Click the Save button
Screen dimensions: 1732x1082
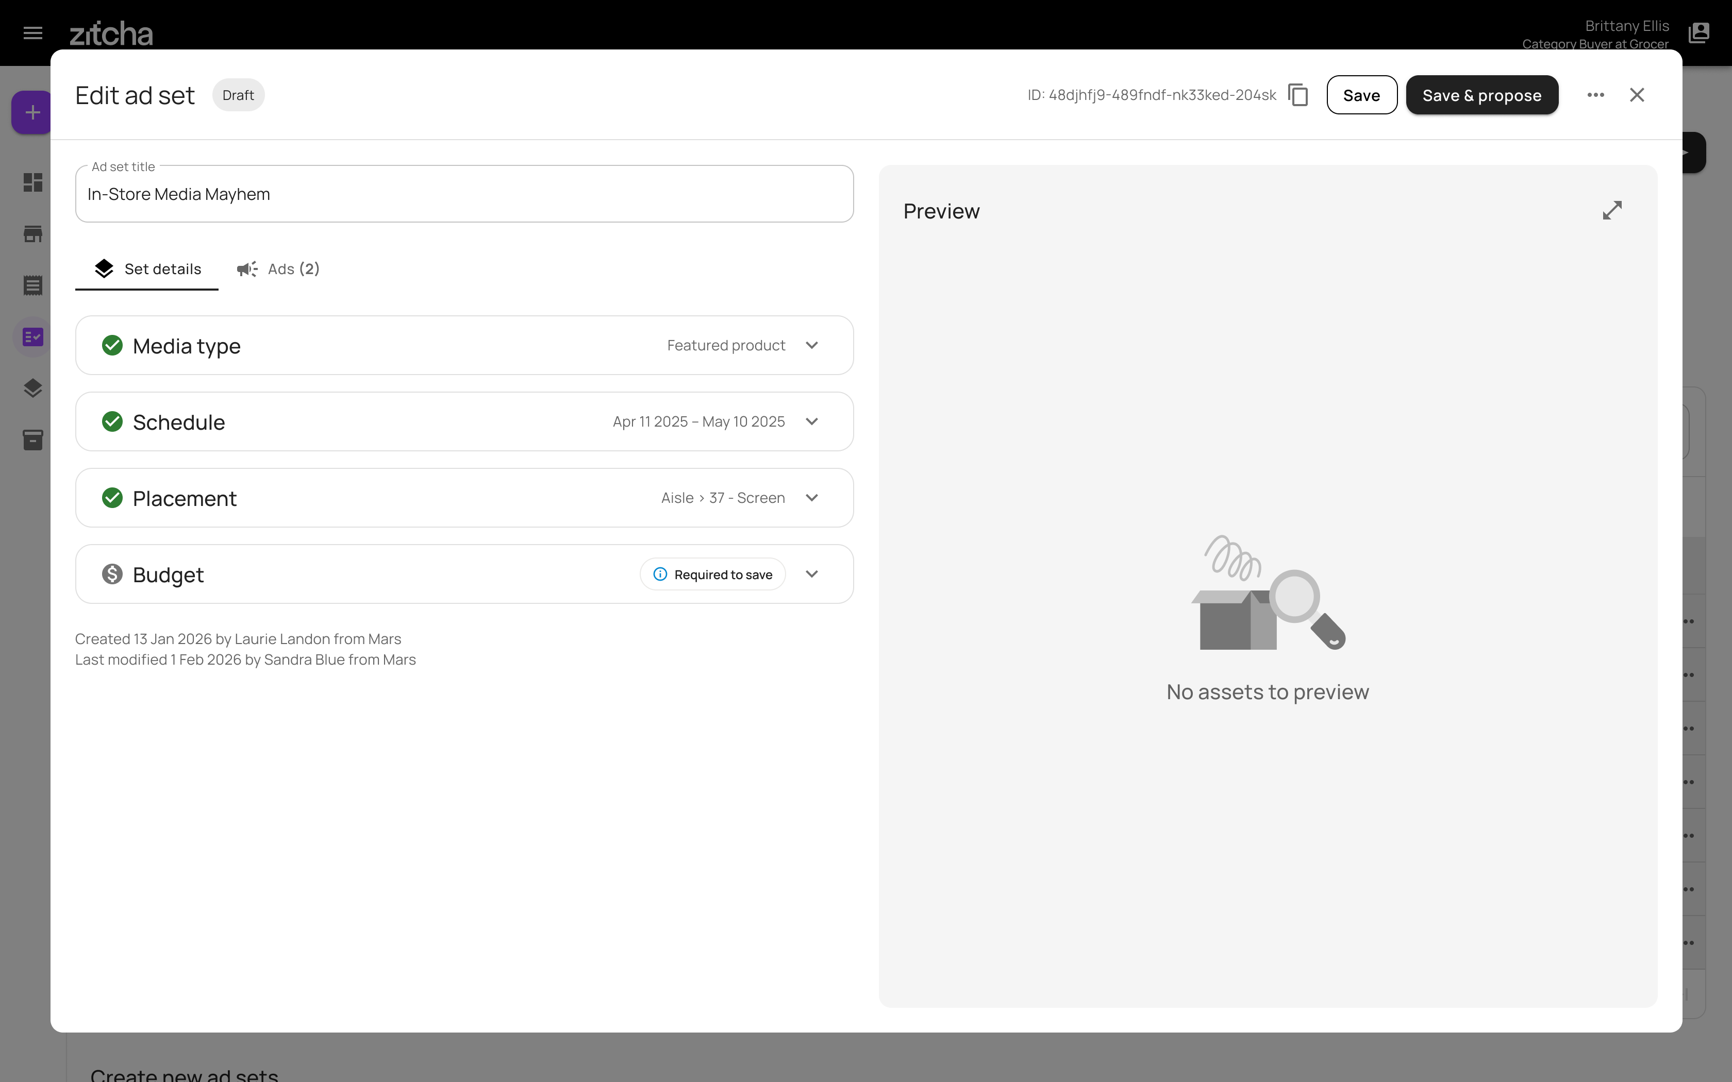pos(1361,95)
